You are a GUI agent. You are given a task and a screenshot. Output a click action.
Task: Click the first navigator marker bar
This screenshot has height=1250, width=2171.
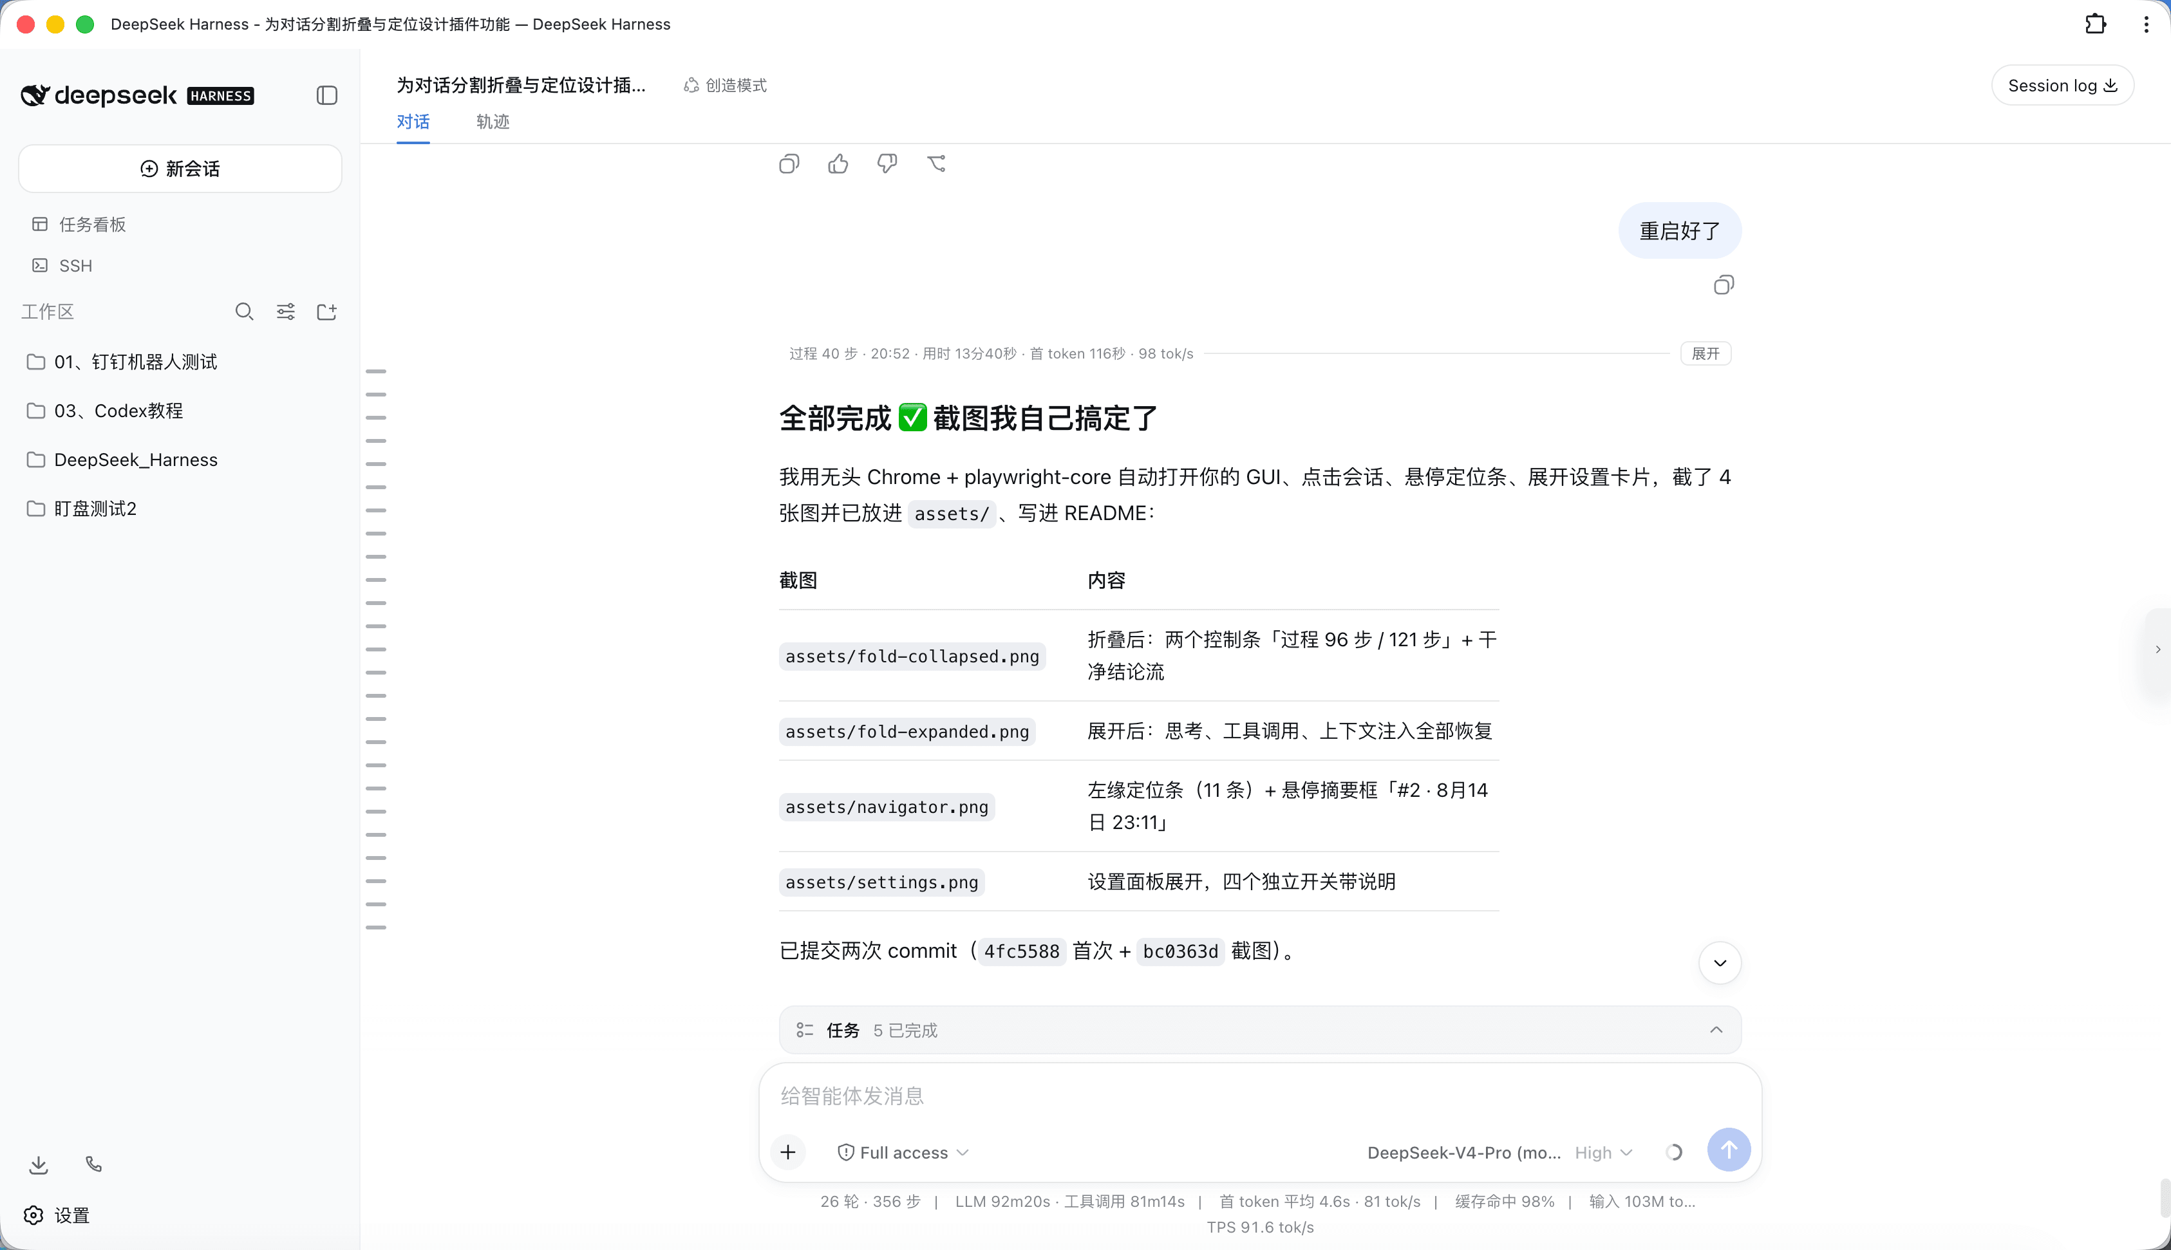tap(376, 372)
